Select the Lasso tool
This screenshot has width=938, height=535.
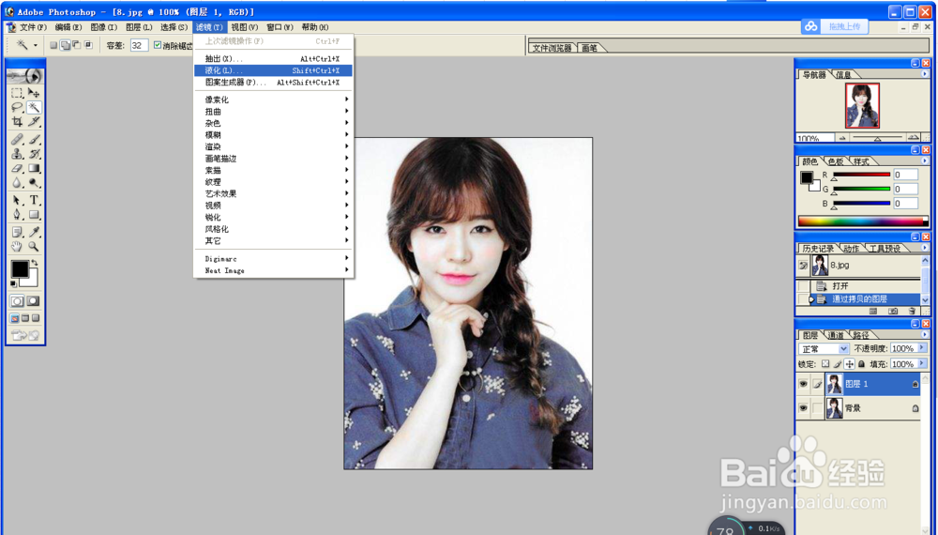(17, 107)
